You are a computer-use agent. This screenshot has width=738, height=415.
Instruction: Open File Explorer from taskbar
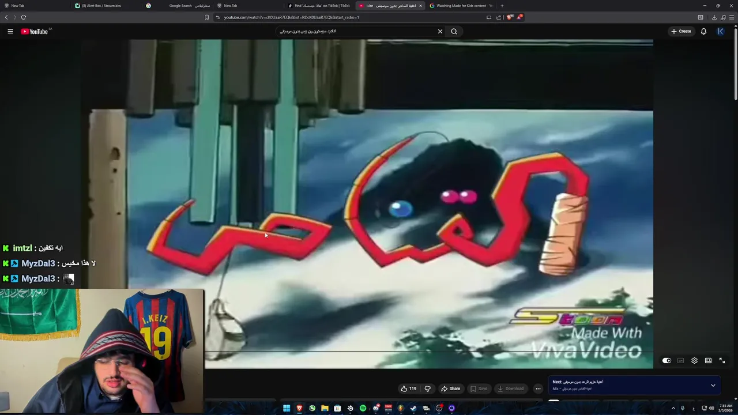(x=325, y=408)
